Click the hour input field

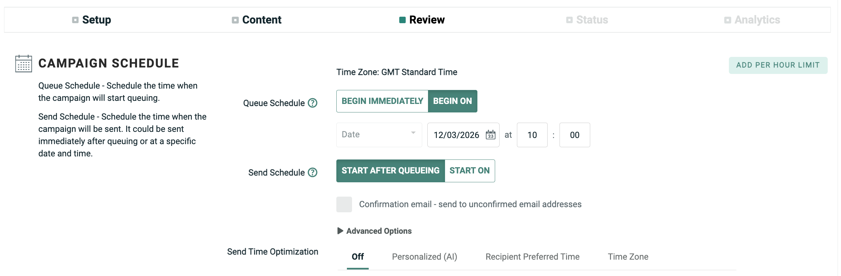(x=532, y=135)
